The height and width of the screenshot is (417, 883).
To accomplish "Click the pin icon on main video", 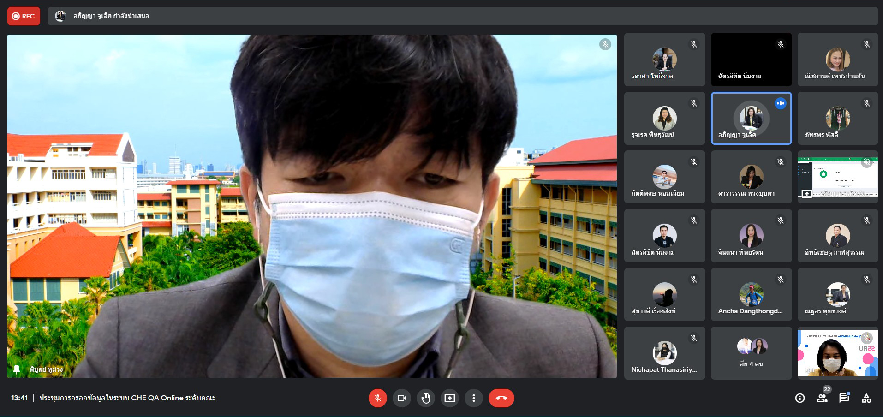I will (x=17, y=369).
